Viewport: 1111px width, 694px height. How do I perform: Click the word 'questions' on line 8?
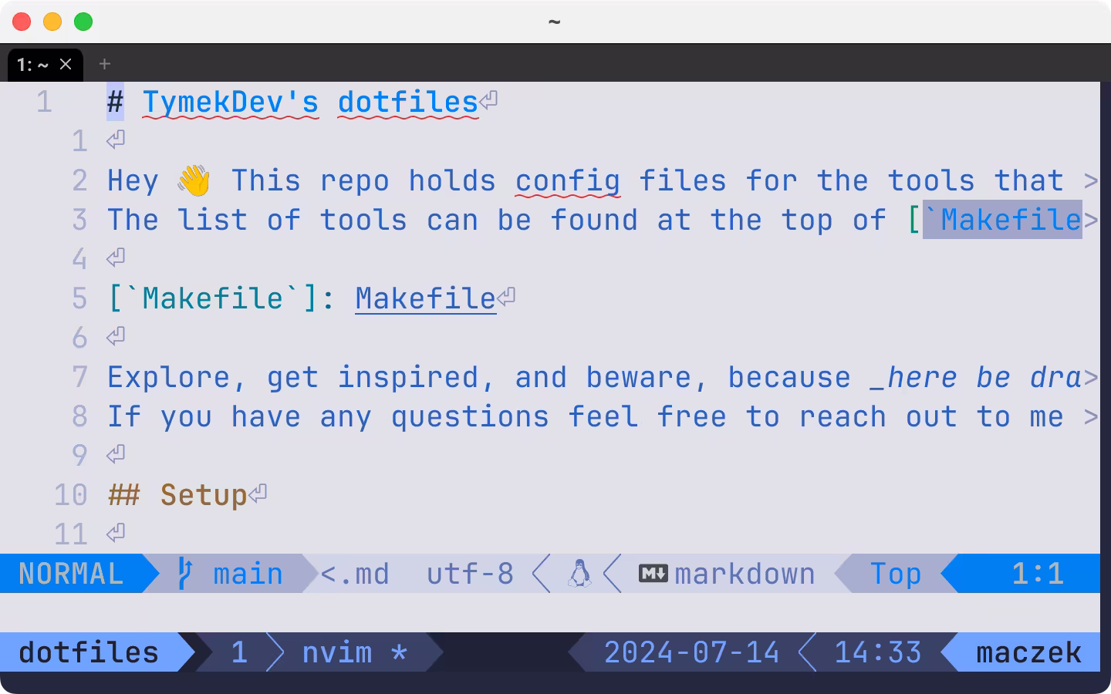(x=470, y=416)
